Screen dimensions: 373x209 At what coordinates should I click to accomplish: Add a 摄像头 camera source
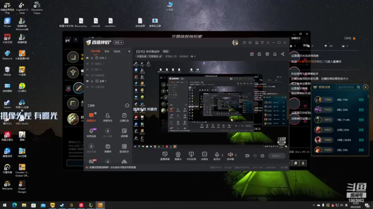178,156
